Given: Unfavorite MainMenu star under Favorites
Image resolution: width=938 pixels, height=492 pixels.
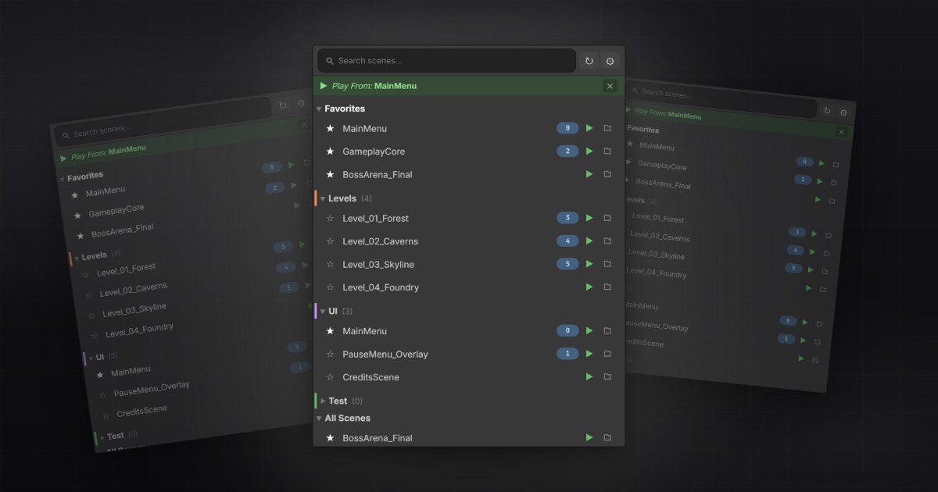Looking at the screenshot, I should [x=330, y=128].
